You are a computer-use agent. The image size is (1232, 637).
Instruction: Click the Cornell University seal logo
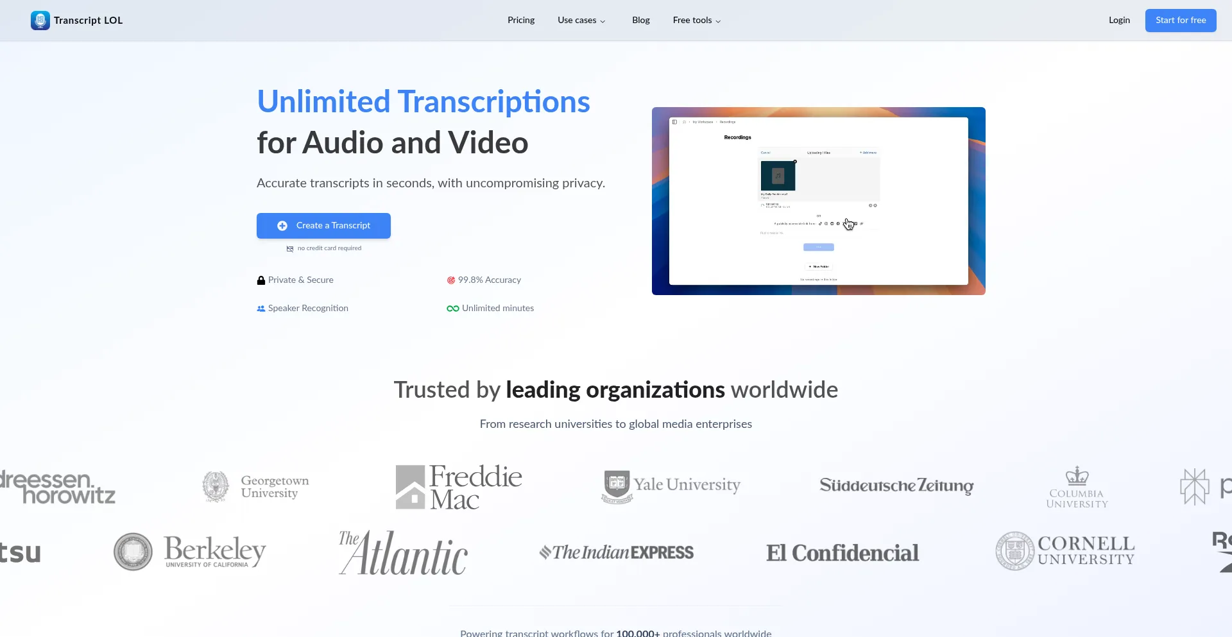[1015, 551]
